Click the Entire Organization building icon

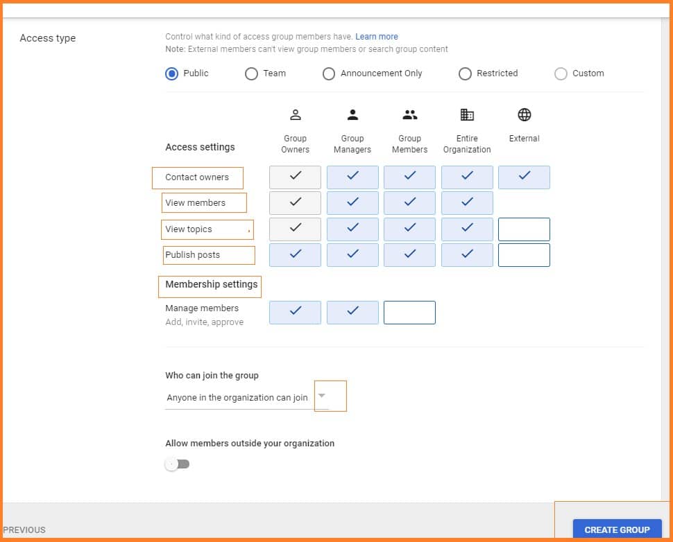pyautogui.click(x=467, y=115)
